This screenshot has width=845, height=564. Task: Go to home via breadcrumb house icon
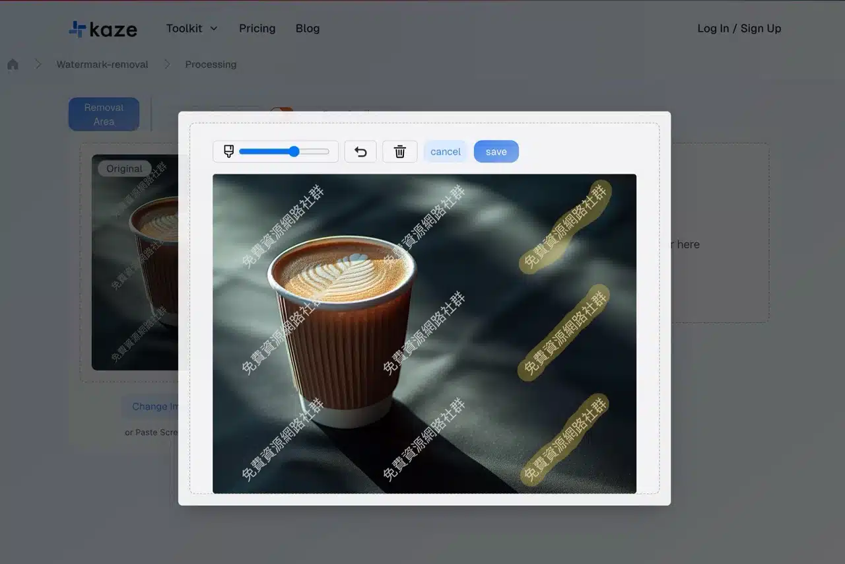(13, 65)
